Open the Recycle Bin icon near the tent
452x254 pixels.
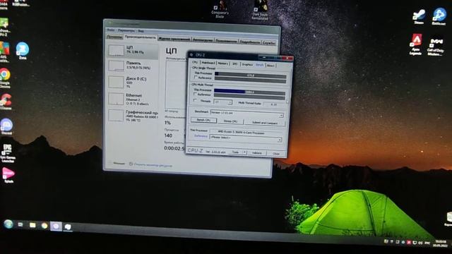point(449,219)
